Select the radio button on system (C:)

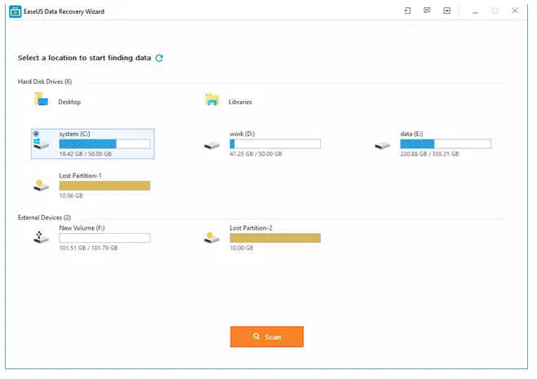pyautogui.click(x=36, y=134)
